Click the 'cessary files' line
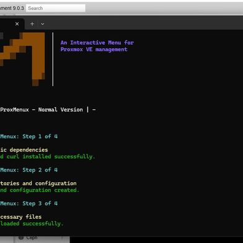 pyautogui.click(x=20, y=217)
